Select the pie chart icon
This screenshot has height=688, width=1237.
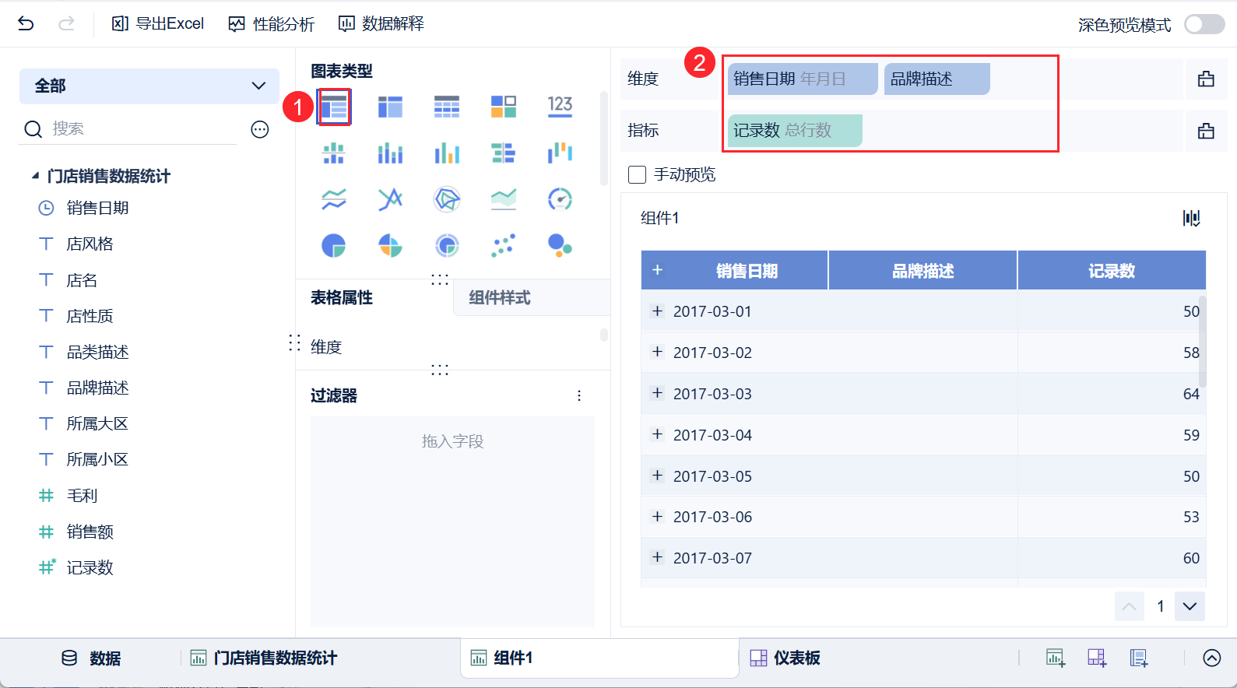[x=334, y=246]
